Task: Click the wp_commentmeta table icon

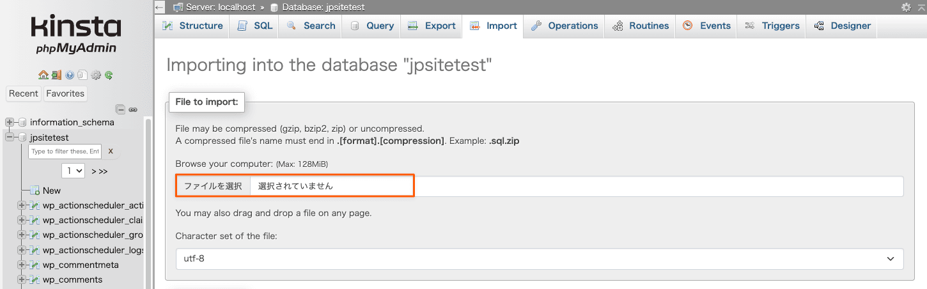Action: pos(35,265)
